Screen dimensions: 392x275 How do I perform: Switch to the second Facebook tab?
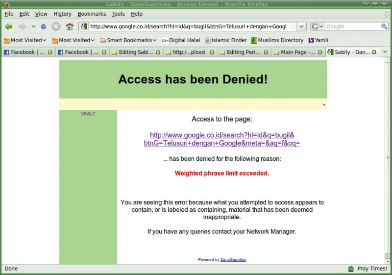(x=78, y=52)
